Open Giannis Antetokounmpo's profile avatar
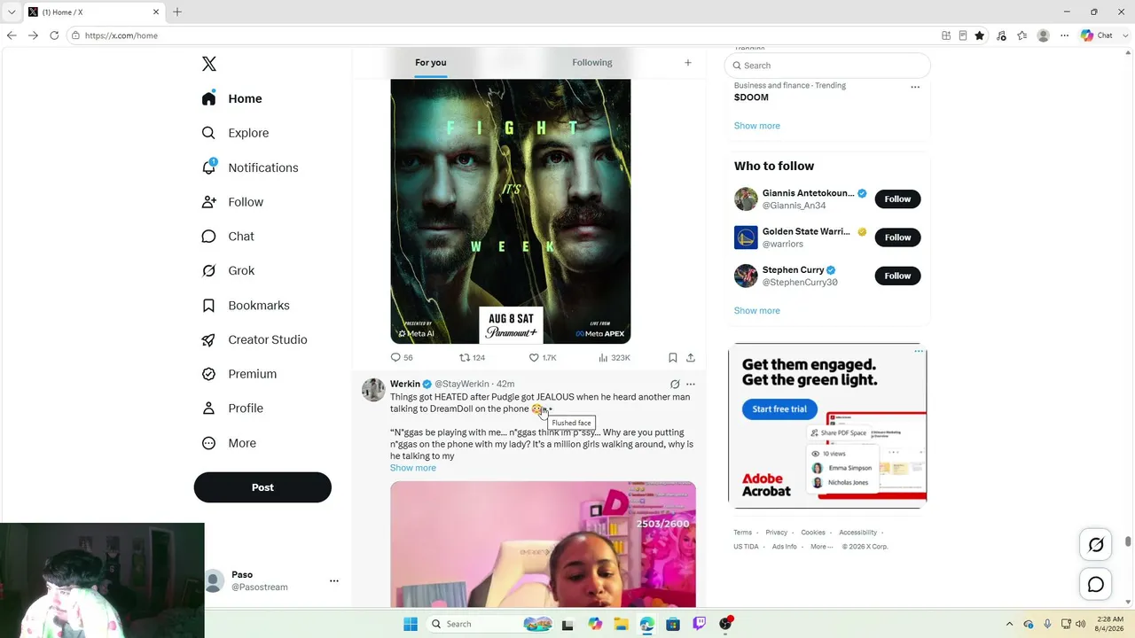The image size is (1135, 638). [x=746, y=199]
